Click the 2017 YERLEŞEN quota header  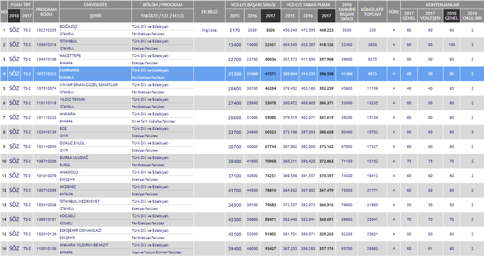pyautogui.click(x=430, y=16)
